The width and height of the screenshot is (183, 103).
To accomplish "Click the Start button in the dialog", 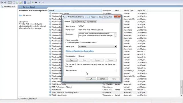I will pos(71,60).
